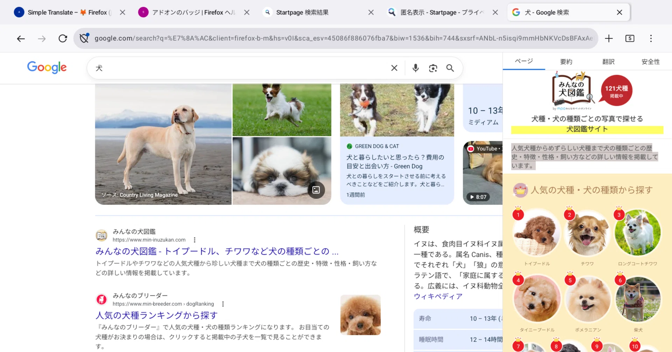The height and width of the screenshot is (352, 672).
Task: Select the 翻訳 tab in side panel
Action: click(x=608, y=62)
